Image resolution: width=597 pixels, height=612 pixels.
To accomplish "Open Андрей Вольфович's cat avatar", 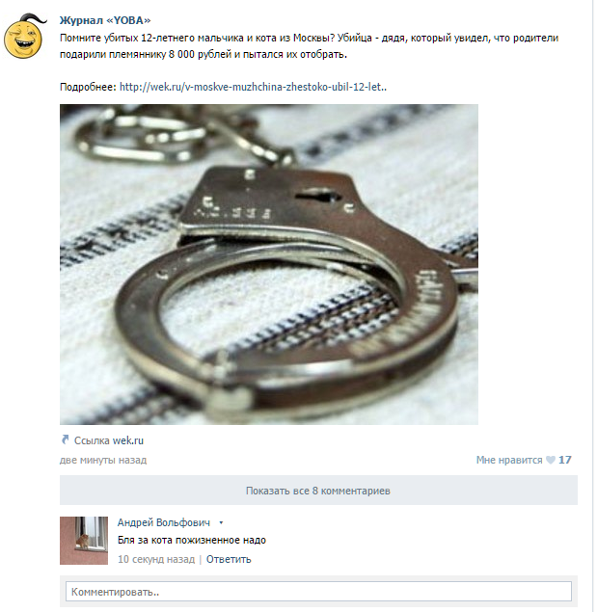I will pyautogui.click(x=84, y=541).
